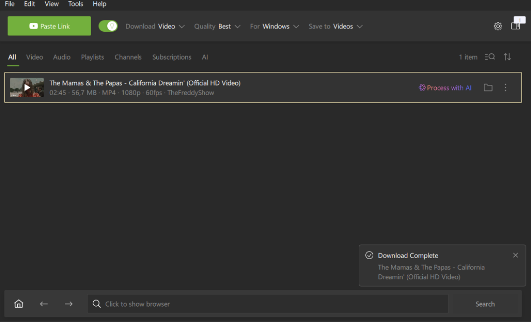Expand the Save to Videos dropdown
This screenshot has width=531, height=322.
point(335,27)
